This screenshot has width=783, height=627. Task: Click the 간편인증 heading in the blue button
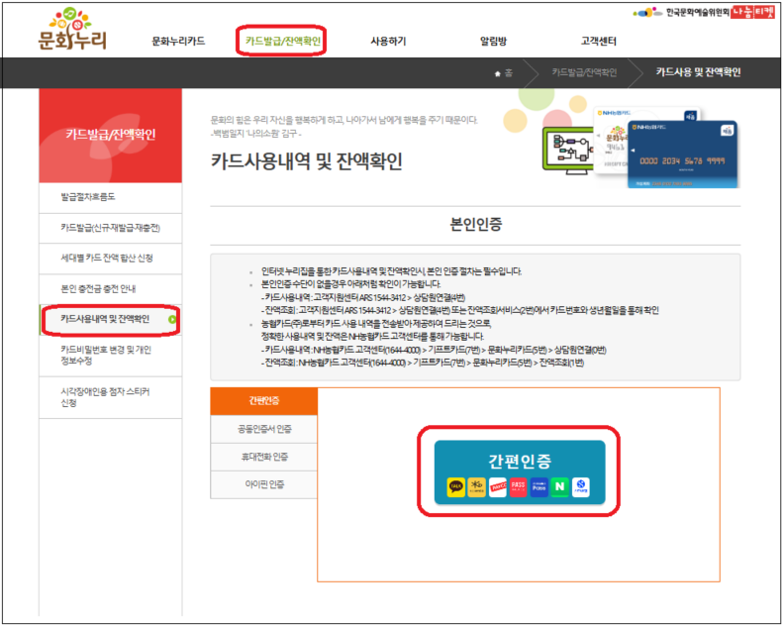520,461
